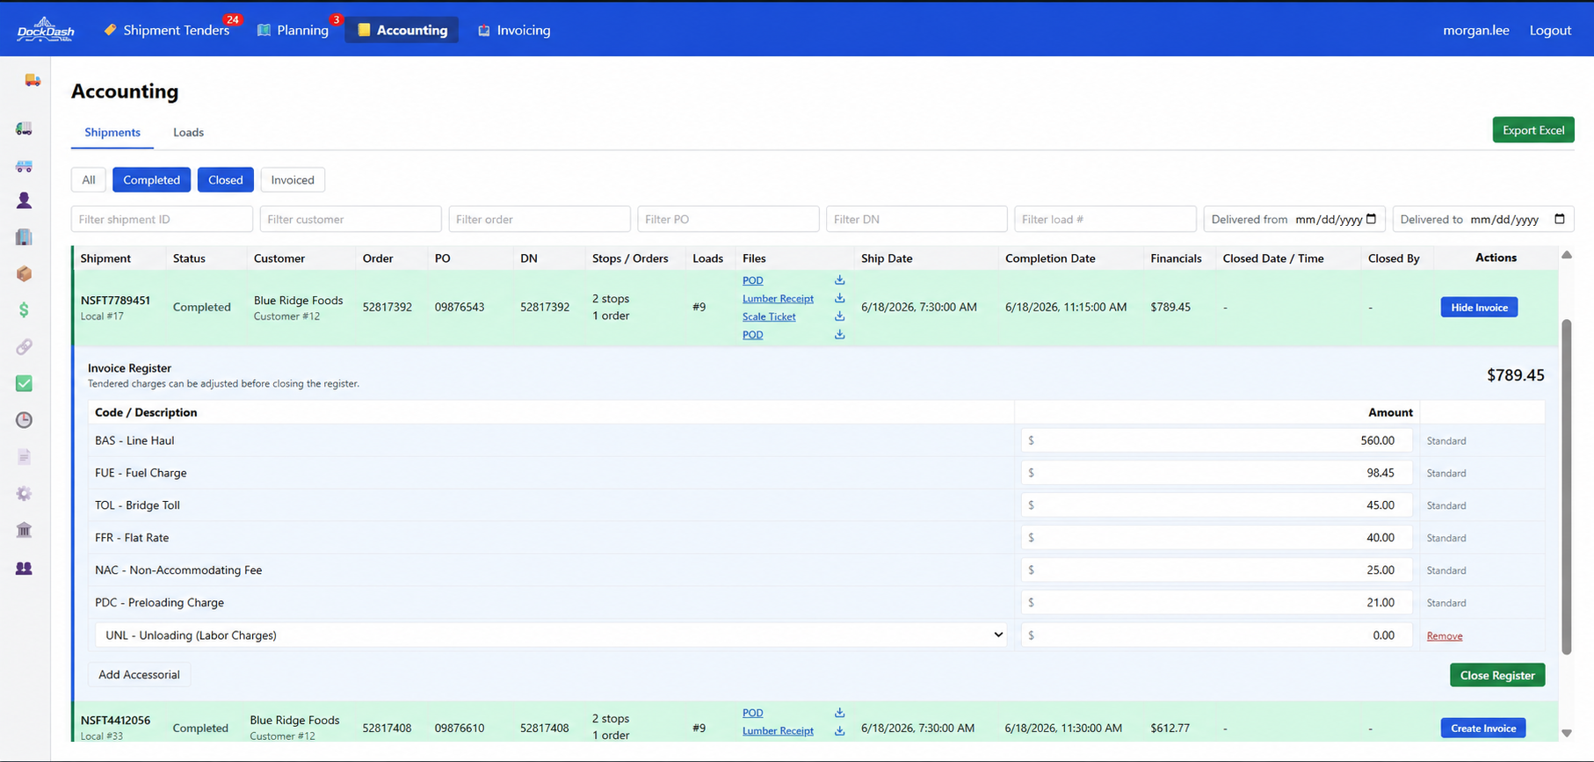Open the settings gear sidebar icon
The width and height of the screenshot is (1594, 762).
click(24, 494)
